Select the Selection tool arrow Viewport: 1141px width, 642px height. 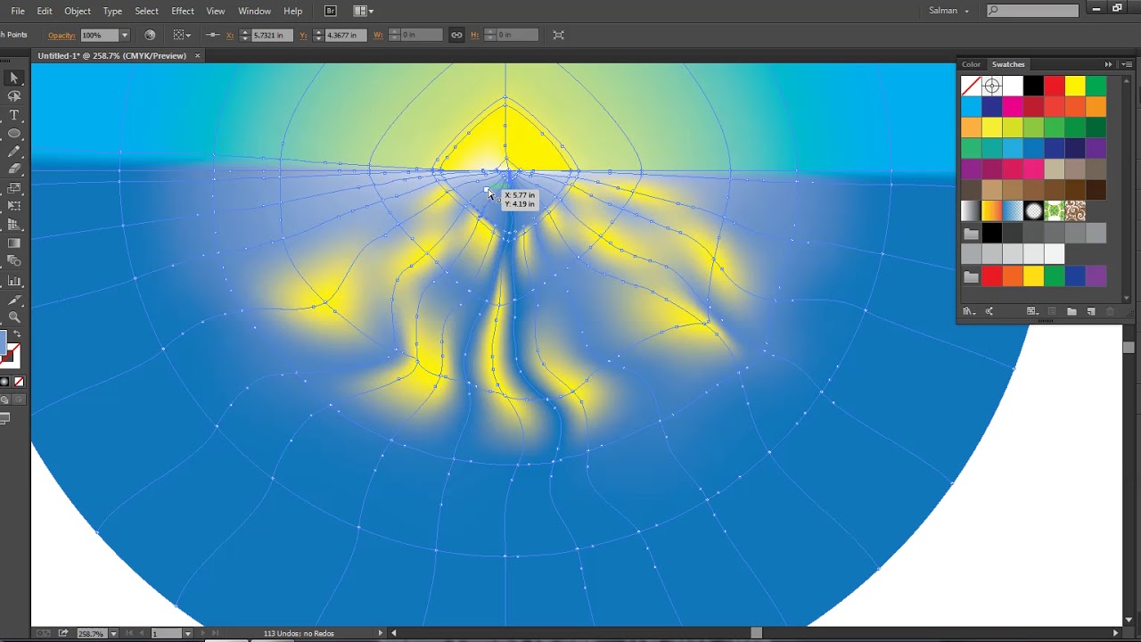13,78
